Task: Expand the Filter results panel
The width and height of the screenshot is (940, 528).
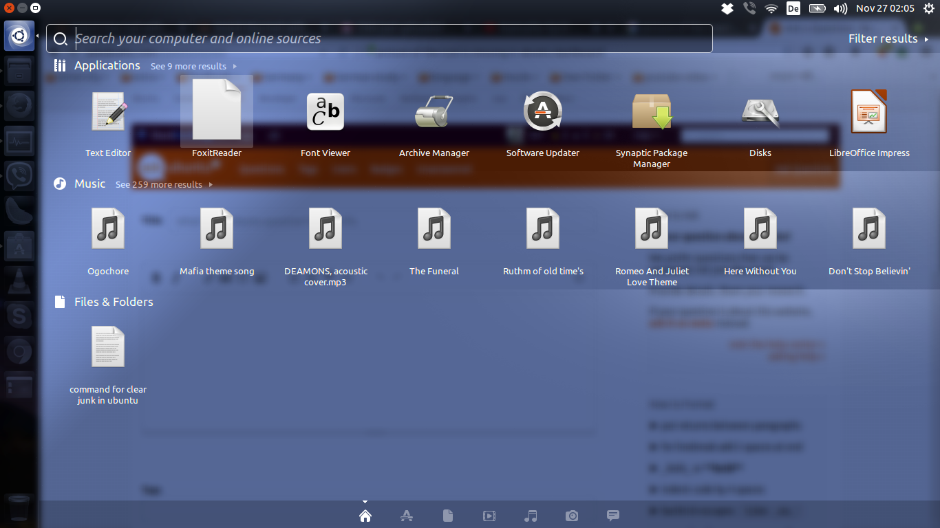Action: pyautogui.click(x=888, y=38)
